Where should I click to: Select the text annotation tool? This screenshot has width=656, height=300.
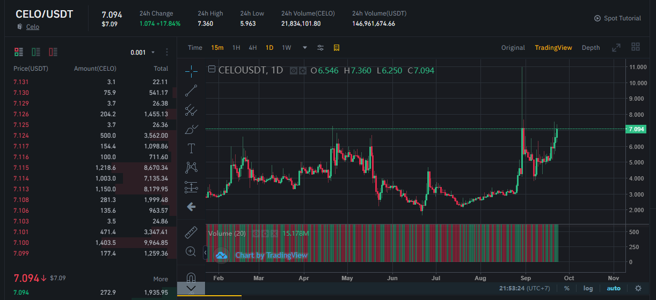[x=191, y=148]
